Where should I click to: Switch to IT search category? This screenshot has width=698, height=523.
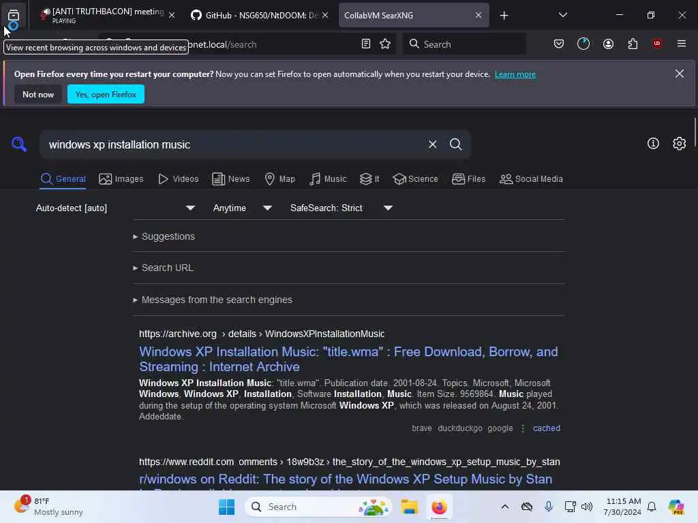click(x=369, y=179)
